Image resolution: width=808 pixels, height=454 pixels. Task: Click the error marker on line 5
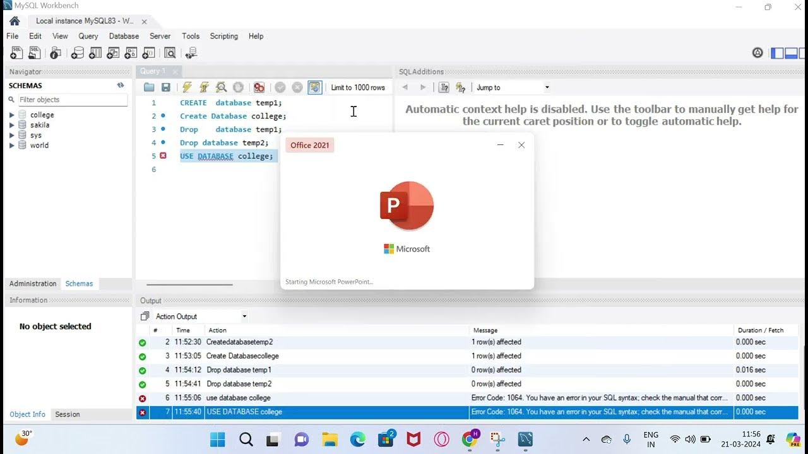163,156
